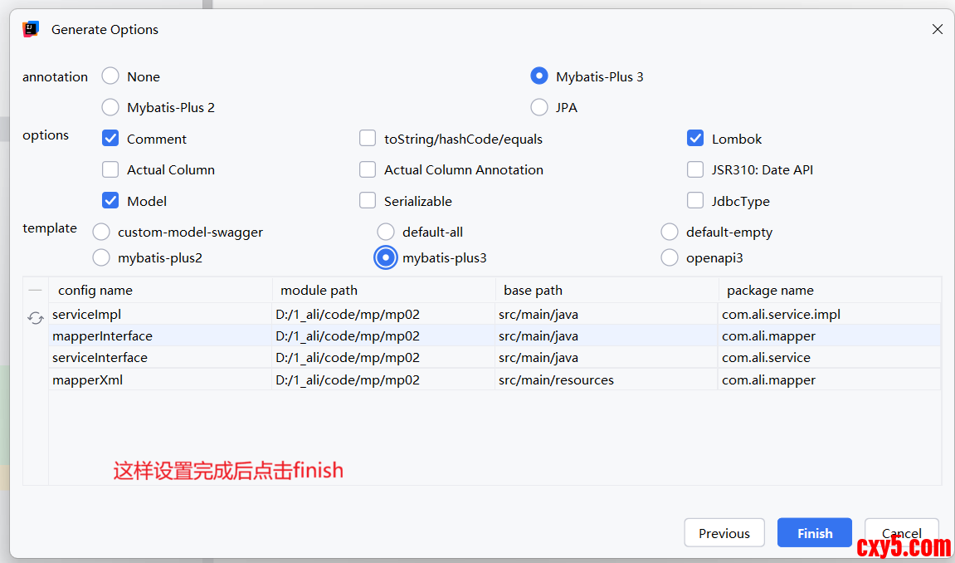
Task: Select the custom-model-swagger template
Action: [101, 232]
